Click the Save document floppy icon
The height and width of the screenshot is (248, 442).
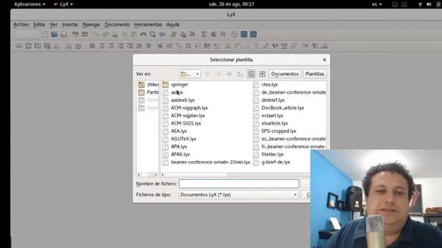pos(64,34)
